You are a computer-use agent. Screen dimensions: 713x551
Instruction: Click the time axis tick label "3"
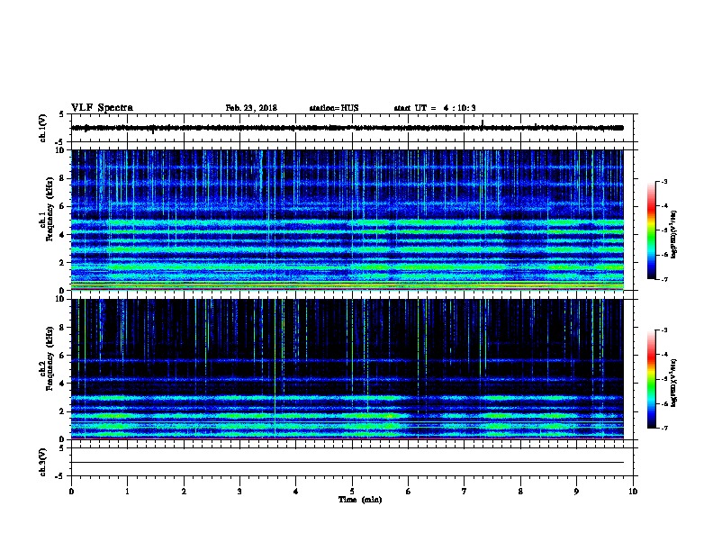coord(239,492)
